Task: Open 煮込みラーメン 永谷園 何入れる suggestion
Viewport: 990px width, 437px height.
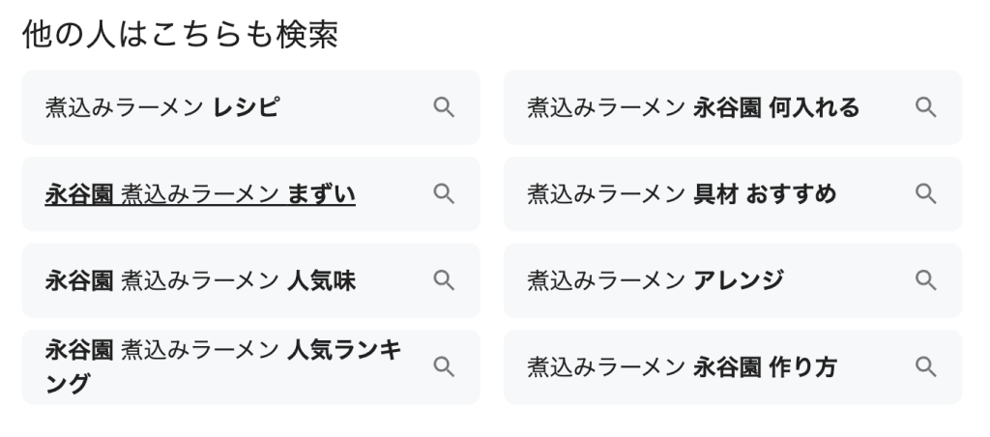Action: (x=692, y=107)
